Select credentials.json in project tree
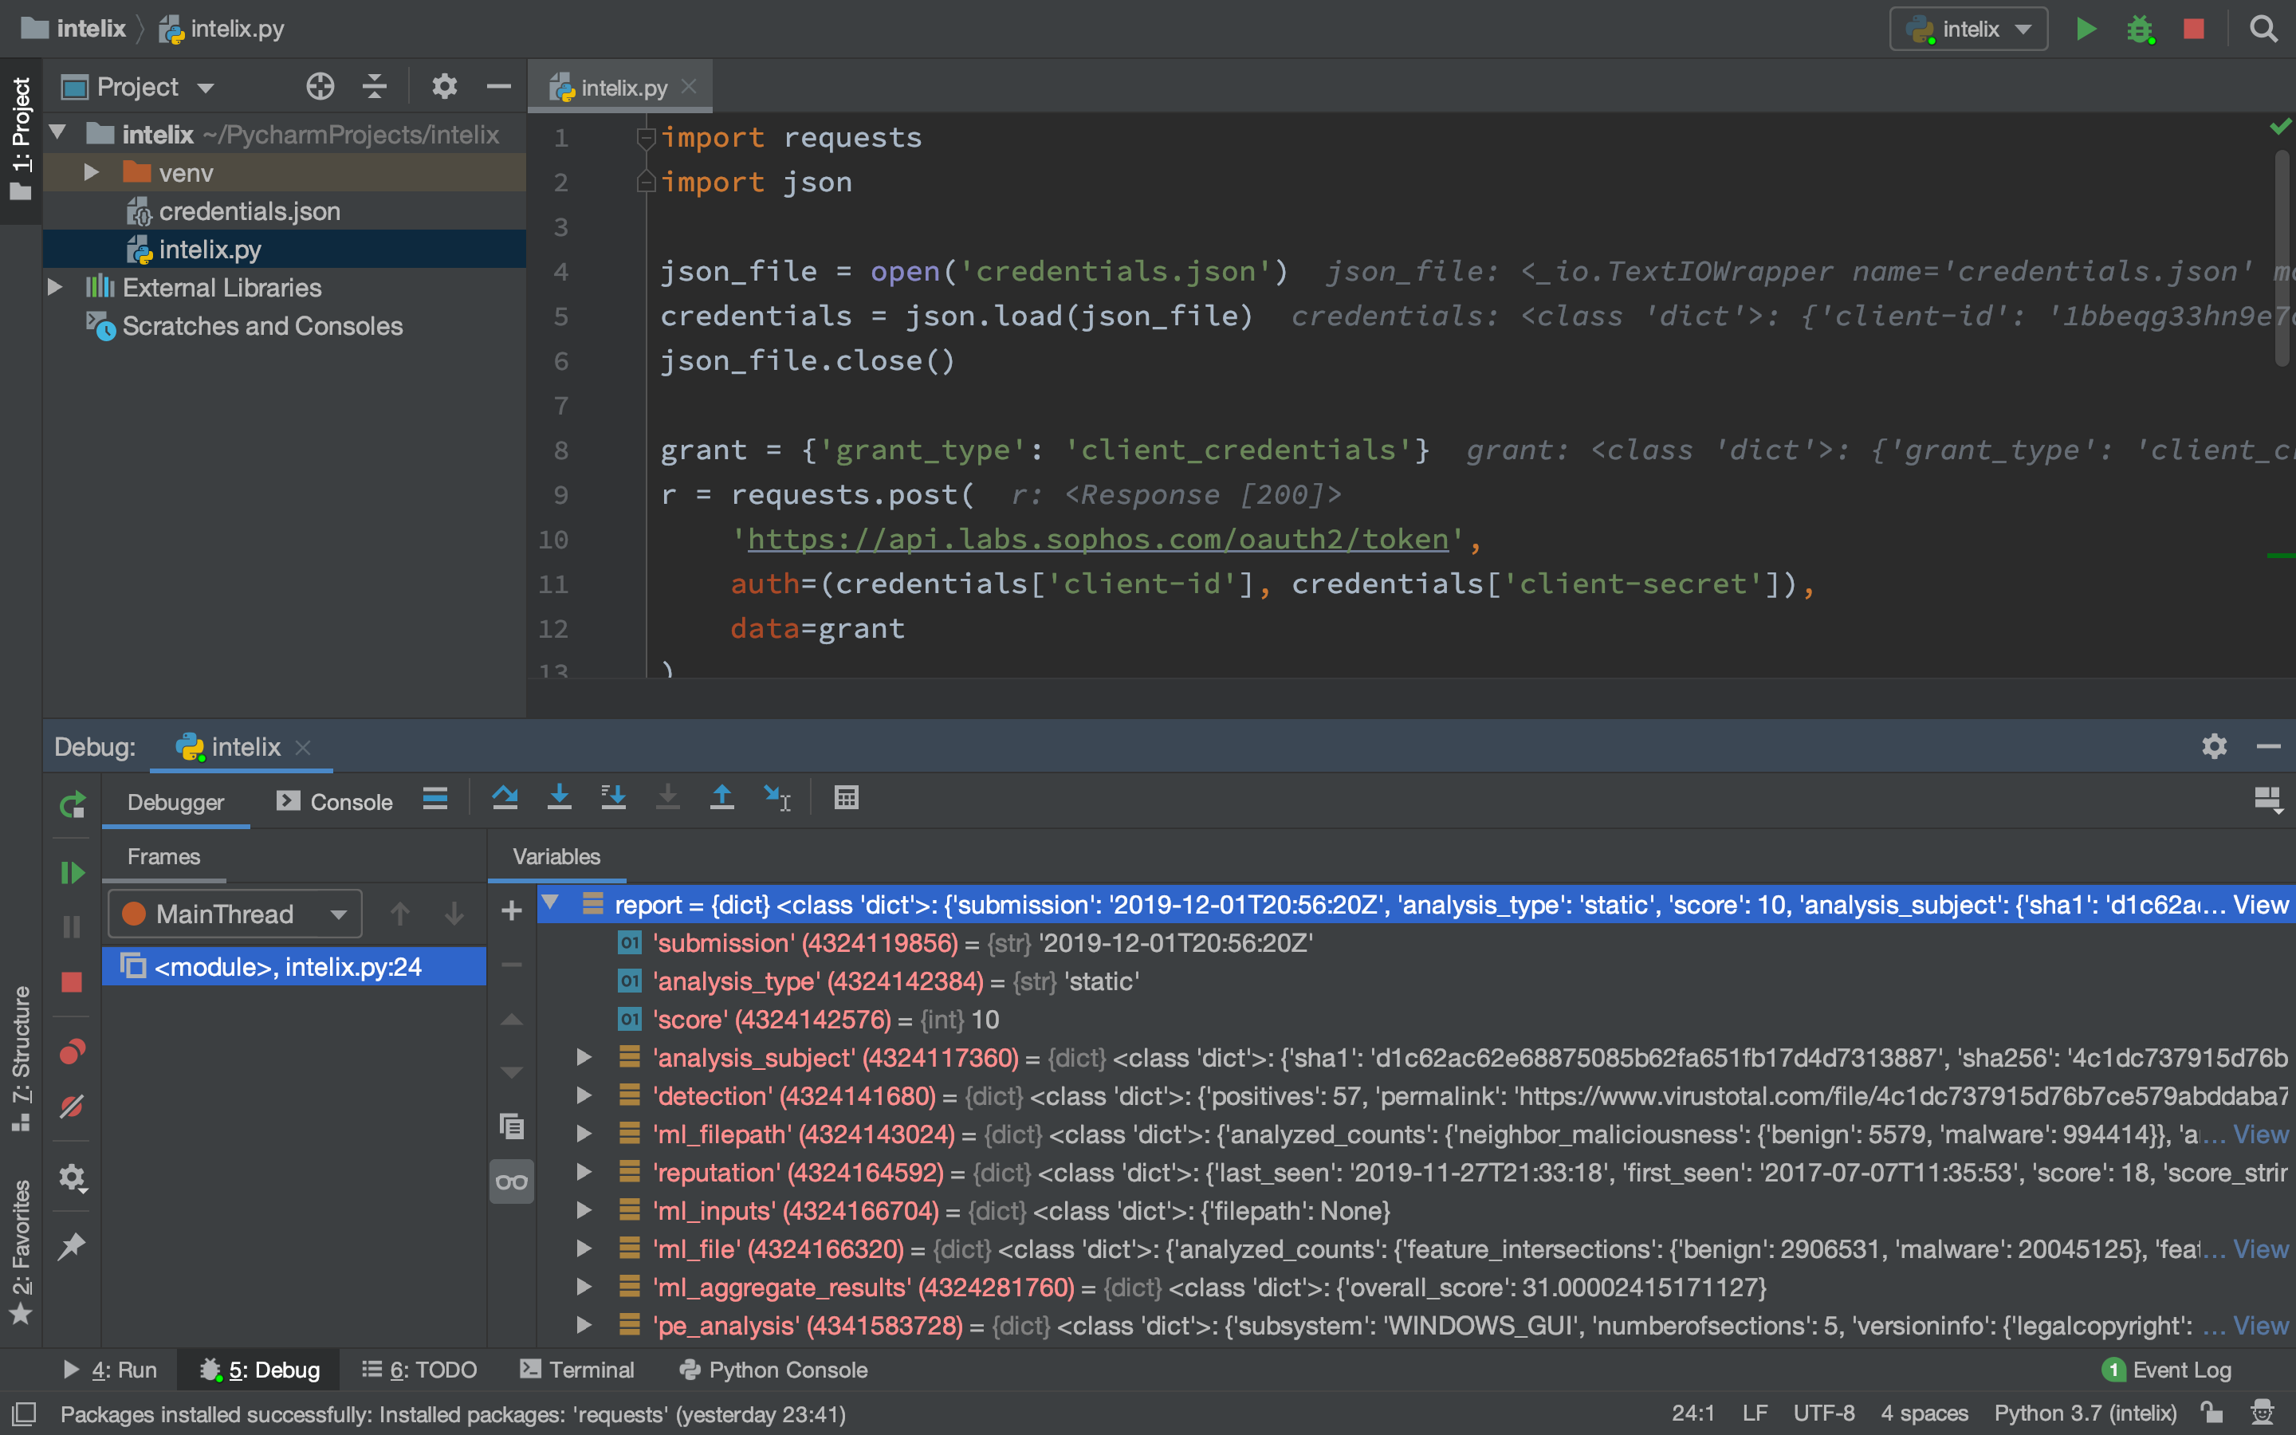 tap(249, 210)
